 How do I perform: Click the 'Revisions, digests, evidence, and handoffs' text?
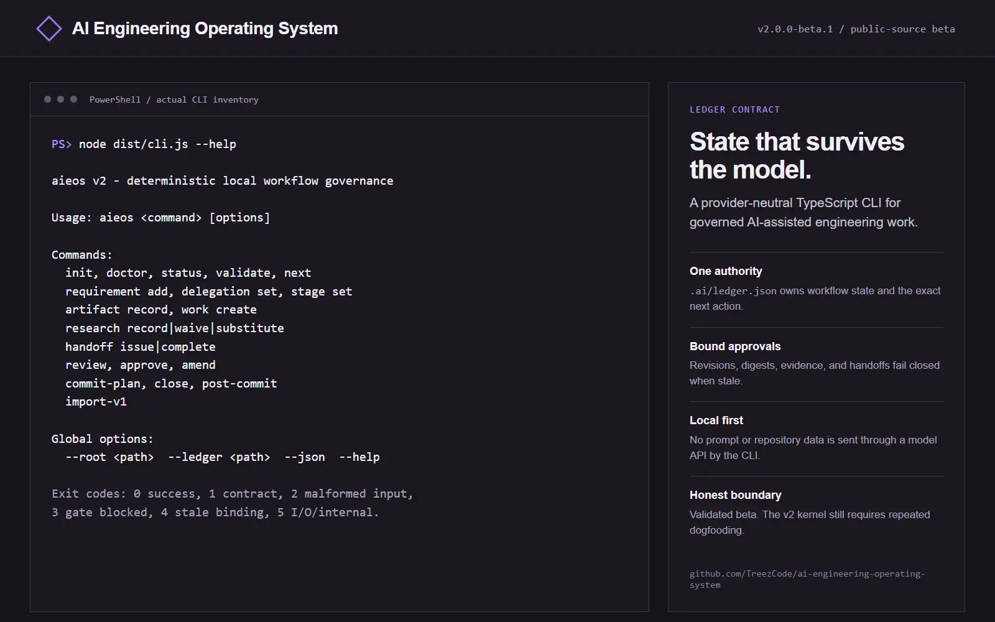[x=815, y=373]
